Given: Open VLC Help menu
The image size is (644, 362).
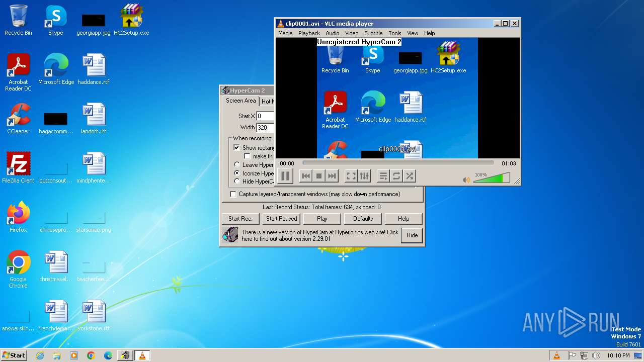Looking at the screenshot, I should point(430,33).
